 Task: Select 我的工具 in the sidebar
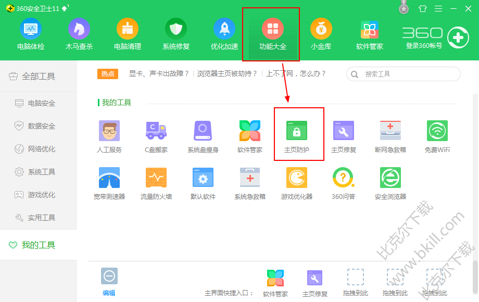pyautogui.click(x=39, y=245)
